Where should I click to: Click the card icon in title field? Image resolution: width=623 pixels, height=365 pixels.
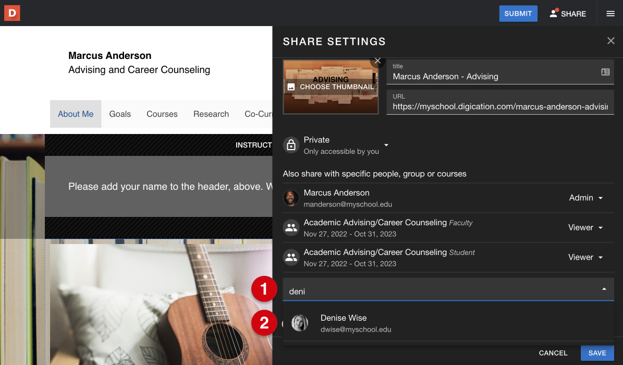pos(605,72)
